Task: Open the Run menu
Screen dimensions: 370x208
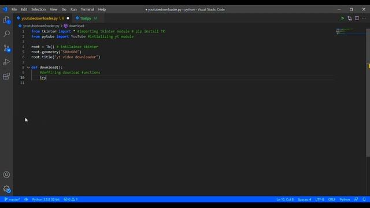Action: [x=73, y=9]
